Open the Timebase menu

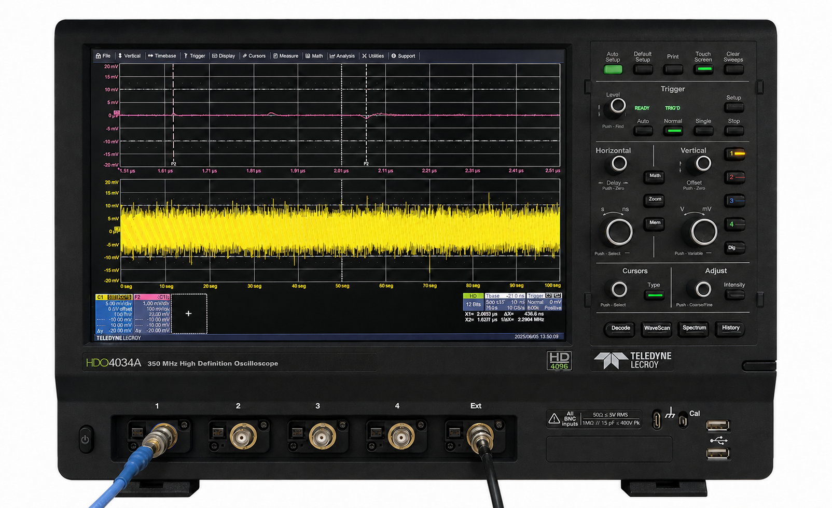[x=162, y=56]
